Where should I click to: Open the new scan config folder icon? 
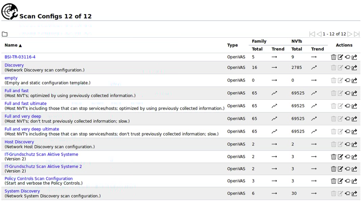tap(4, 34)
